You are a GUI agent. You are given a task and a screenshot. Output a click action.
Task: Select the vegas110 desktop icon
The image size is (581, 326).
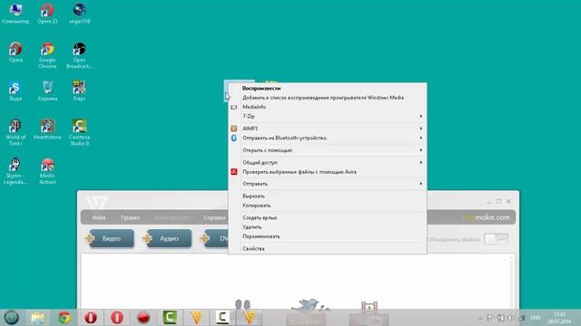(79, 14)
